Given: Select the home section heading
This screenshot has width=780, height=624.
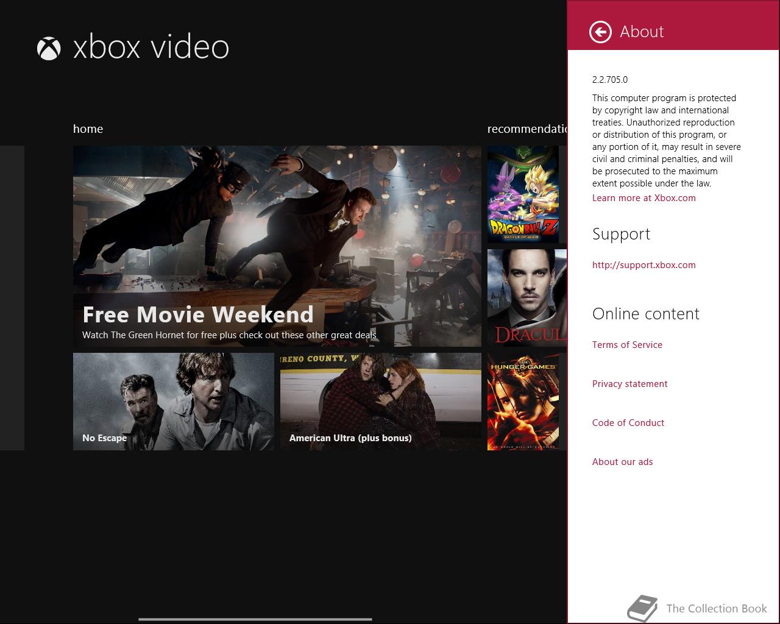Looking at the screenshot, I should [88, 129].
